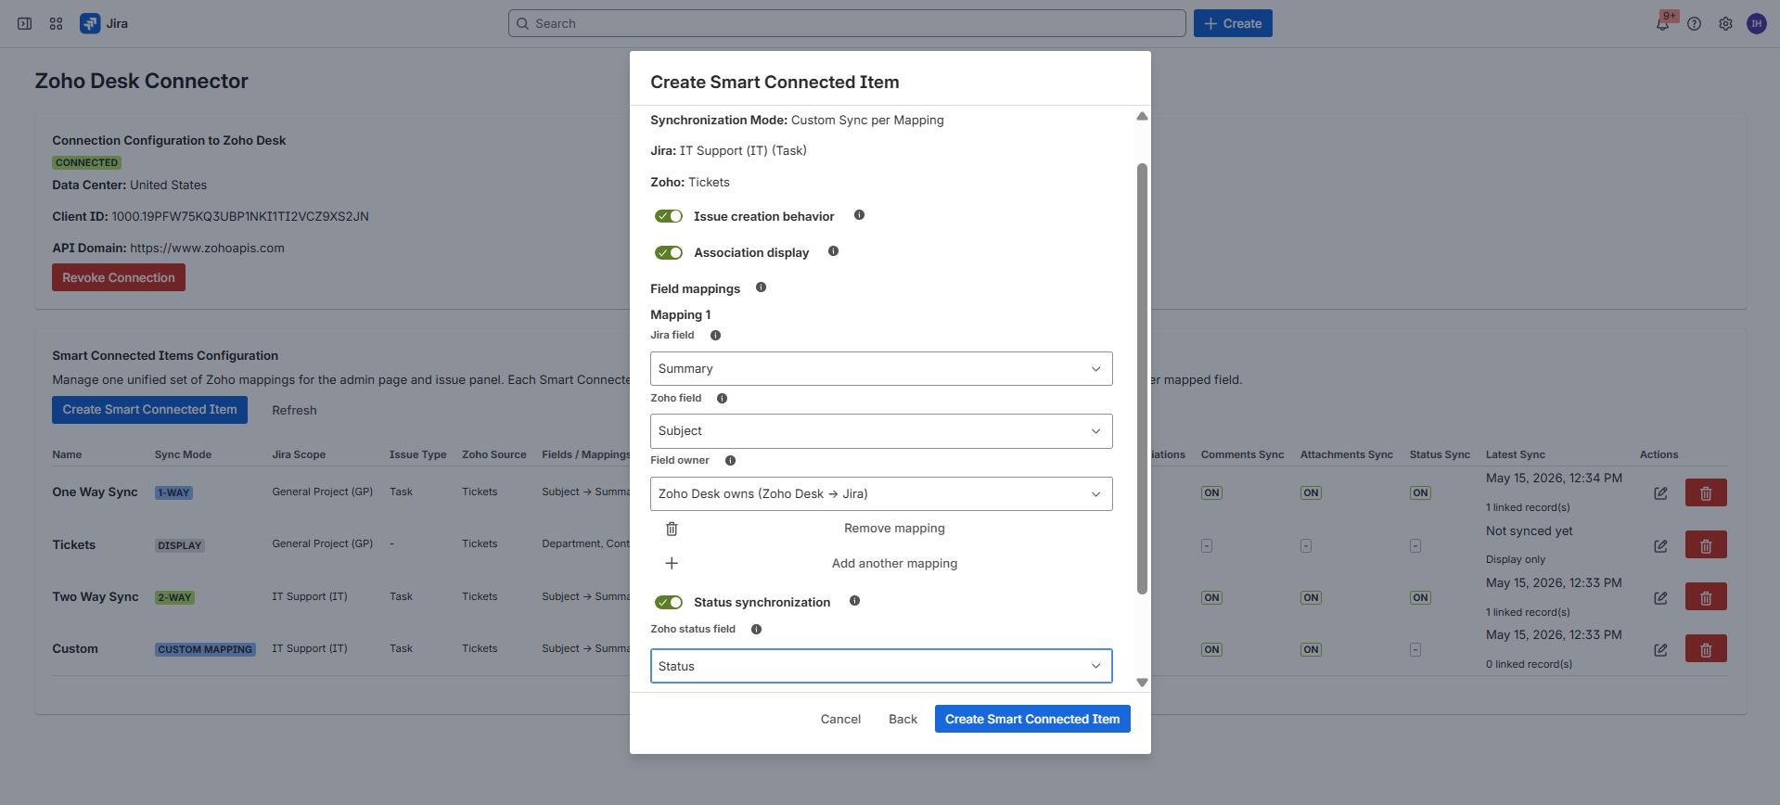
Task: Toggle Association display switch
Action: tap(669, 252)
